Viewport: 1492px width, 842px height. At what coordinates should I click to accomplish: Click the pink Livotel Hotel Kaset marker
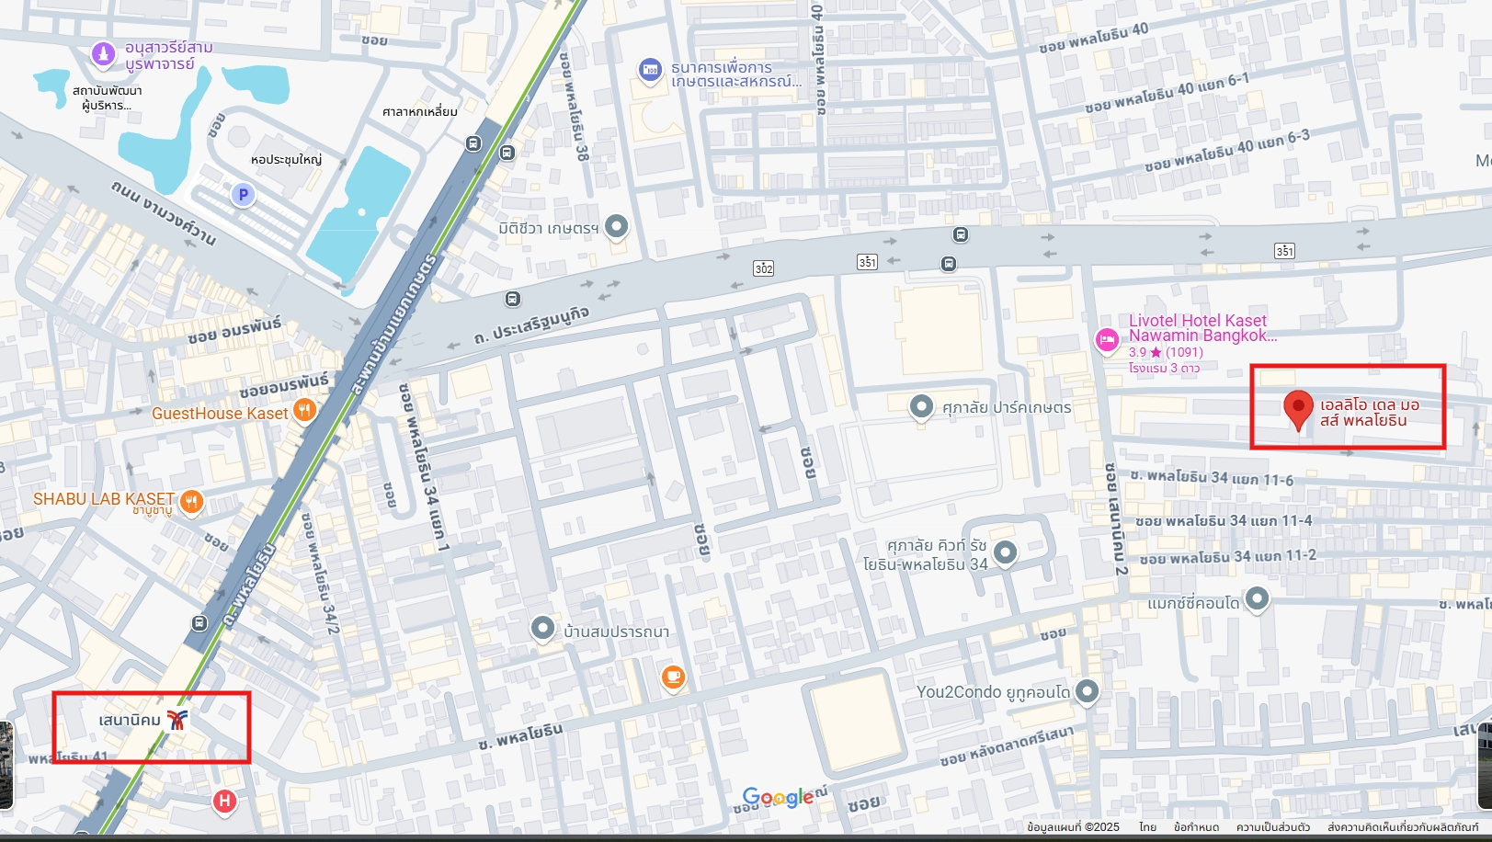tap(1107, 341)
